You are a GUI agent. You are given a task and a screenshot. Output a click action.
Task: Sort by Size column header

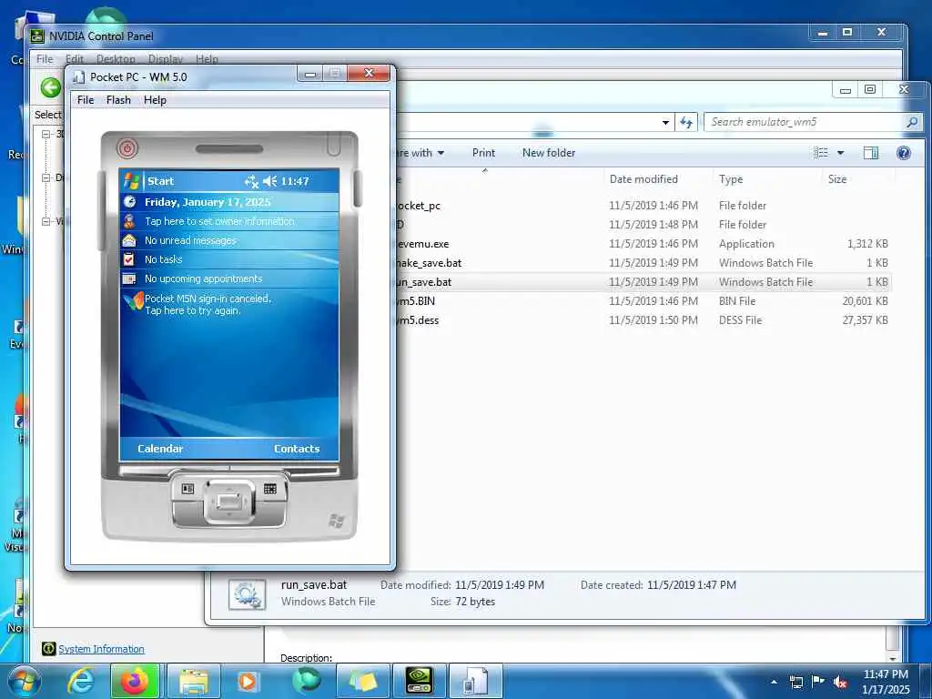pyautogui.click(x=837, y=179)
